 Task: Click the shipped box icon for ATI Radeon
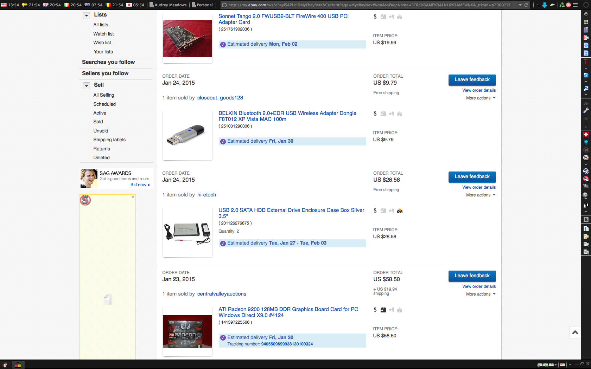pyautogui.click(x=383, y=310)
